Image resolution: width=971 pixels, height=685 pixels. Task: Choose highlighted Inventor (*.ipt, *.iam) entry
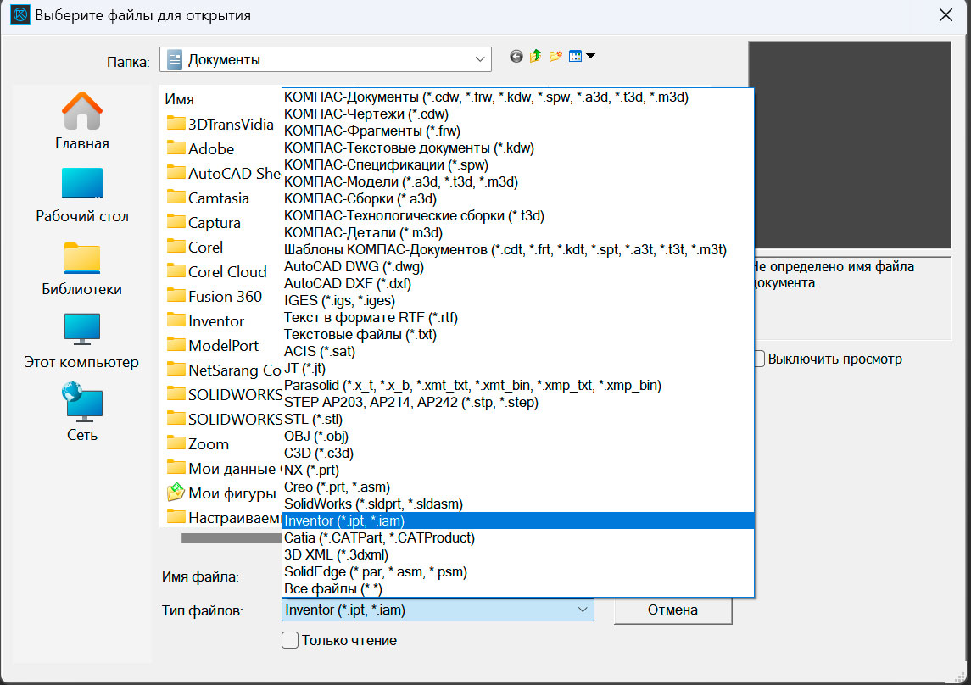coord(517,521)
